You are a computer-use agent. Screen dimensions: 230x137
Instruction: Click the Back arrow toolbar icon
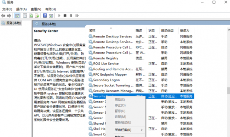point(3,16)
